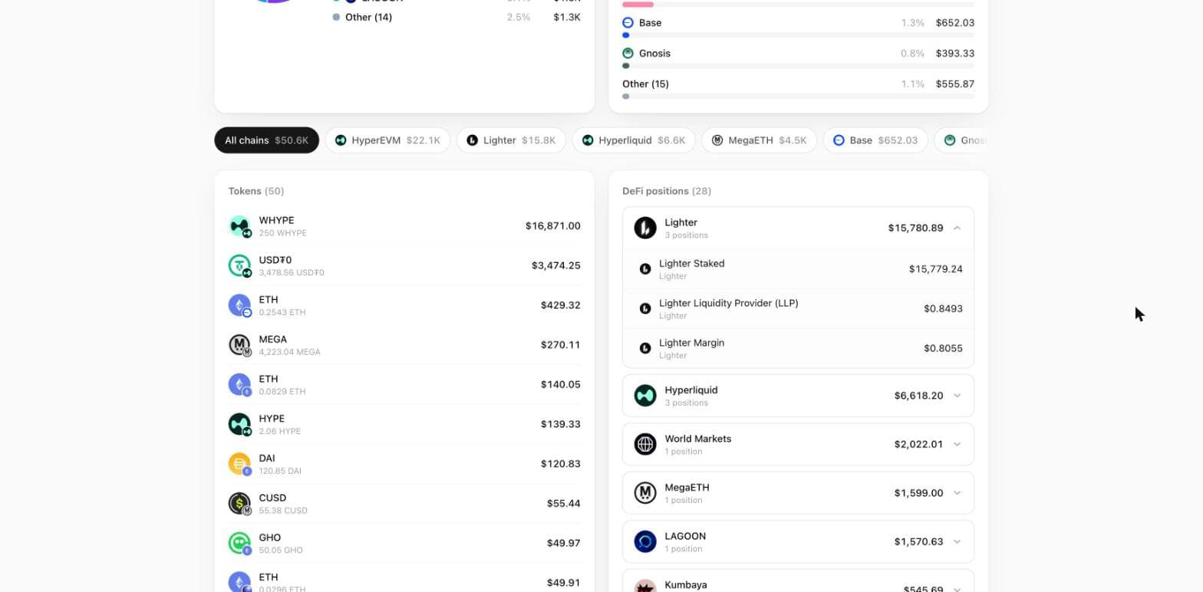The height and width of the screenshot is (592, 1203).
Task: Click the Lighter Liquidity Provider icon
Action: 645,308
